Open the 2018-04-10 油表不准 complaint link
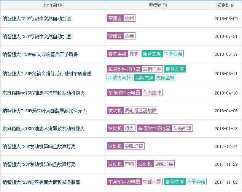 (43, 93)
